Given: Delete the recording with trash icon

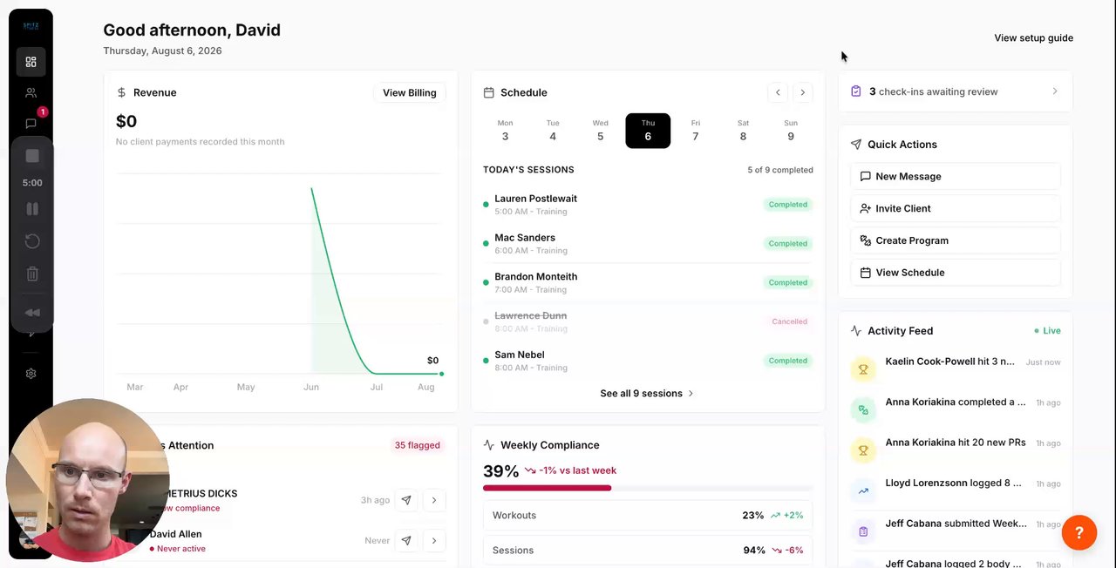Looking at the screenshot, I should tap(32, 274).
